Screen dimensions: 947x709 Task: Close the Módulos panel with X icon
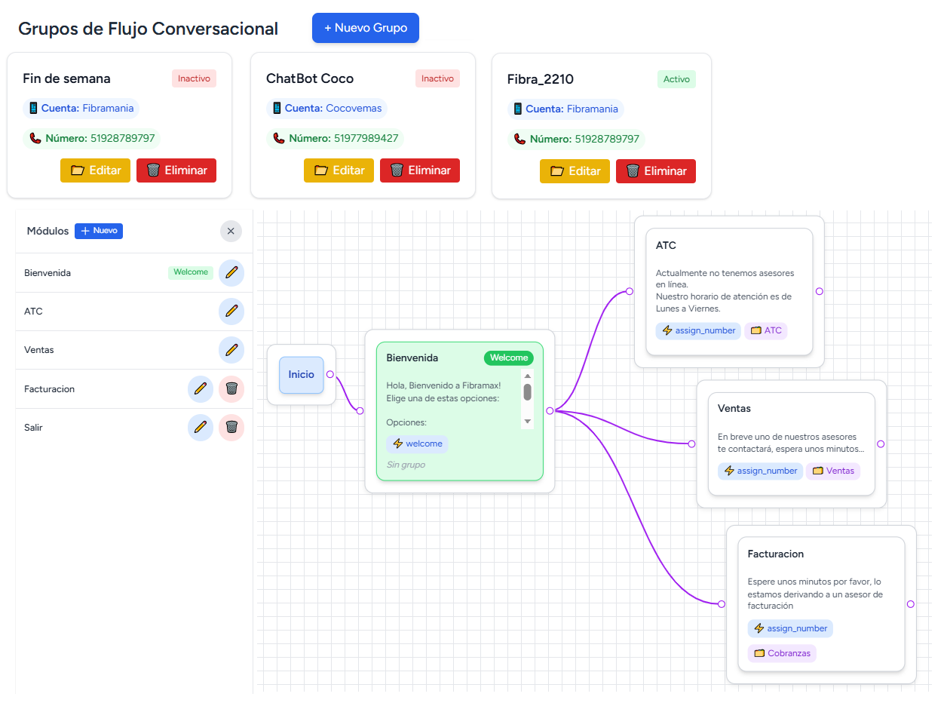[x=231, y=231]
